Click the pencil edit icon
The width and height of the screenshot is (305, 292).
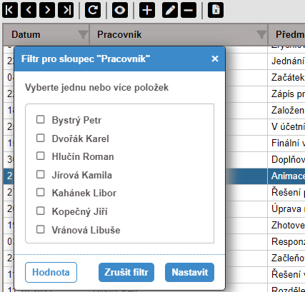pos(170,10)
